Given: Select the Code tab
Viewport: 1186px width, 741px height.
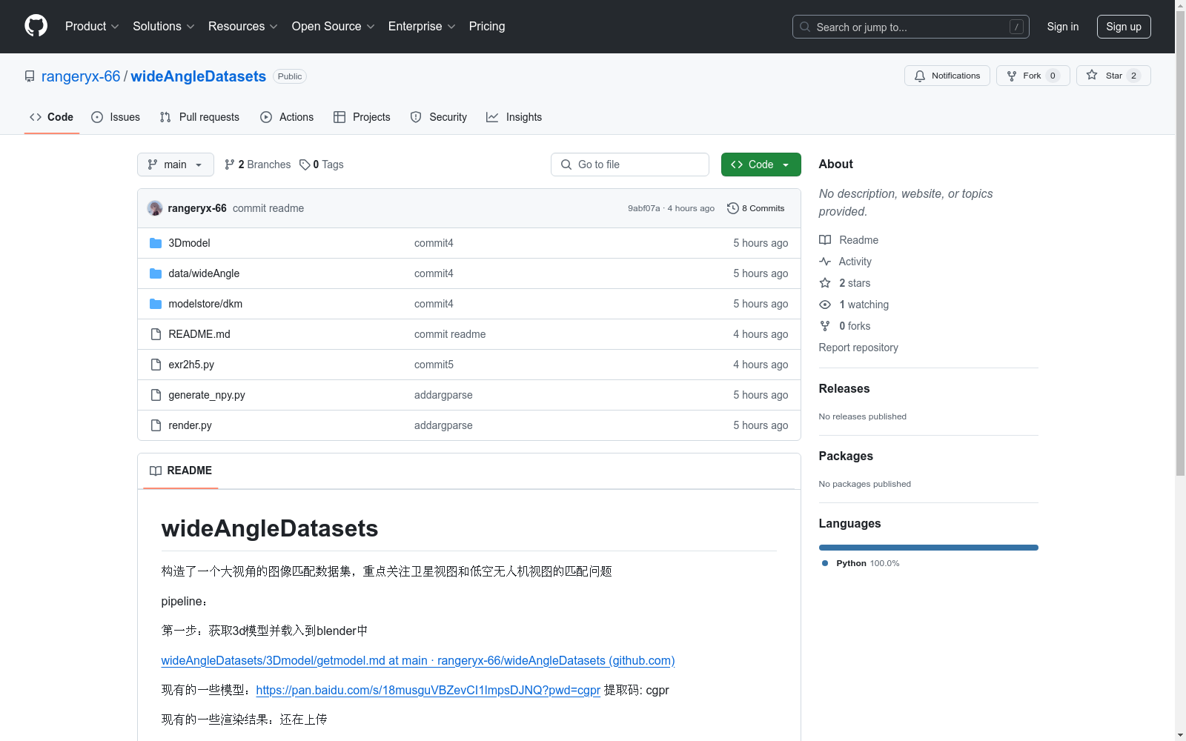Looking at the screenshot, I should (52, 117).
